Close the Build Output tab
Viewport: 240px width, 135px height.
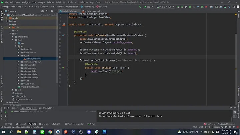(35, 108)
